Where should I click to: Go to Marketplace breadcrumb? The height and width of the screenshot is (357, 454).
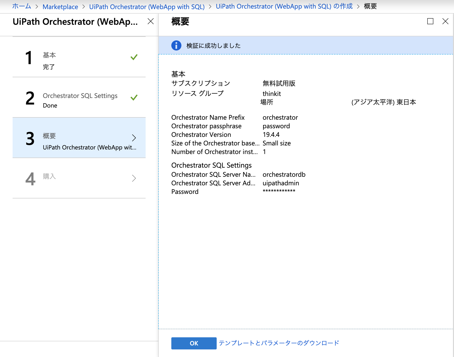pyautogui.click(x=60, y=7)
